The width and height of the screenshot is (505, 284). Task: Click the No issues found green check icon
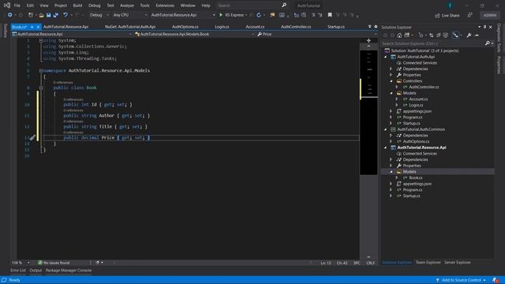(x=40, y=263)
